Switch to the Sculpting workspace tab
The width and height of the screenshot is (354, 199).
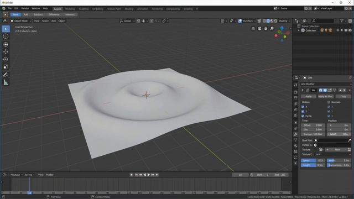(84, 9)
